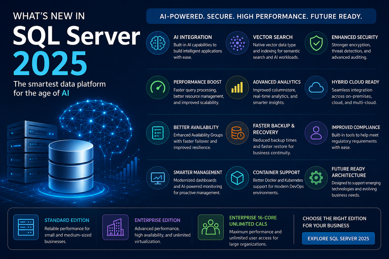Click the Native vector data type description
Screen dimensions: 389x259
click(277, 51)
